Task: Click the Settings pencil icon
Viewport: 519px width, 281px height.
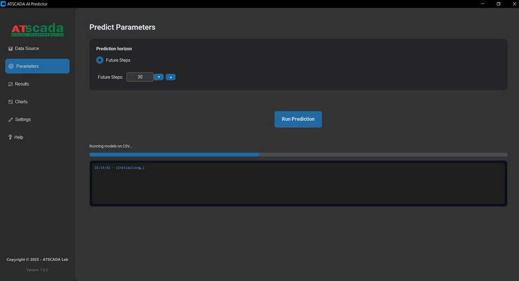Action: click(10, 120)
